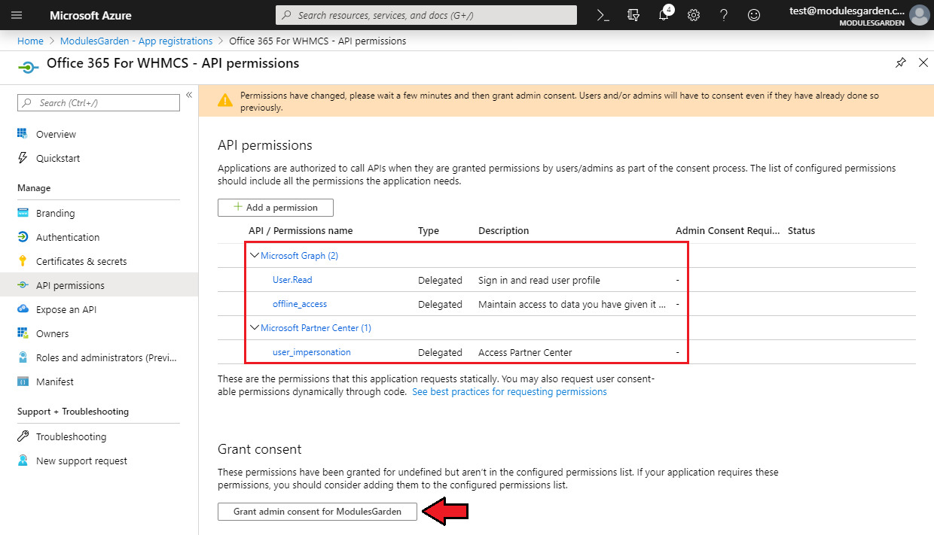
Task: Click the Delegated type for User.Read
Action: 440,281
